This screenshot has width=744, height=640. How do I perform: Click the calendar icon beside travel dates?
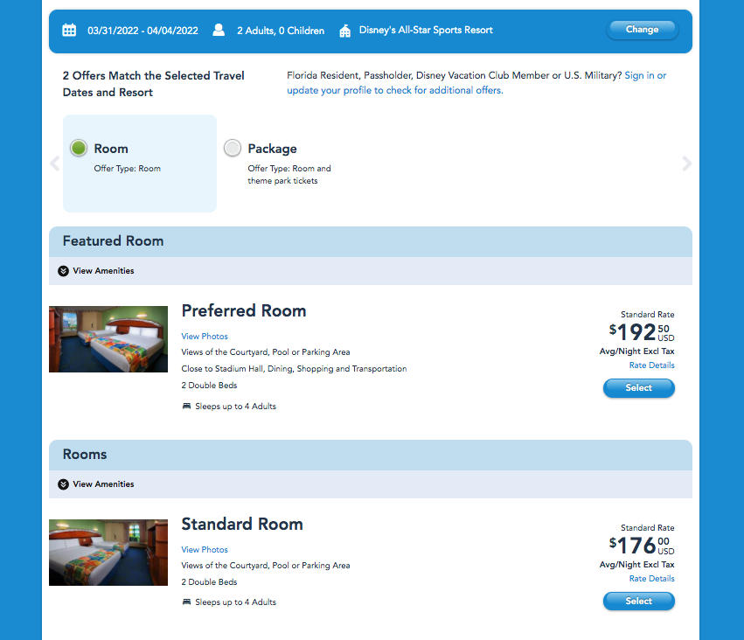tap(69, 31)
